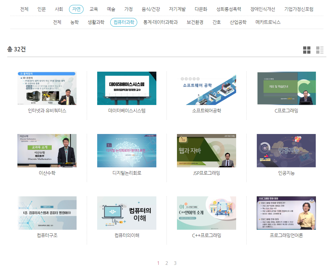Switch to list view icon
Viewport: 331px width, 268px height.
[x=320, y=50]
